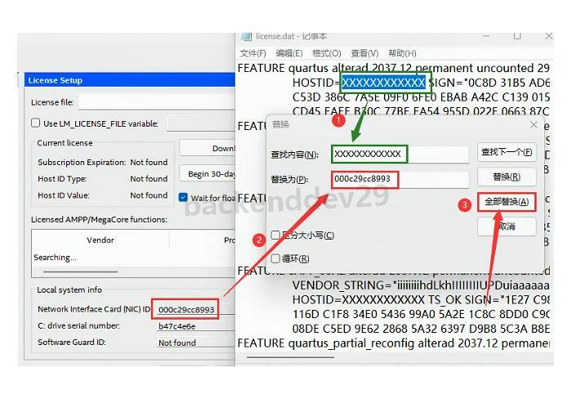Open the 文件(F) menu
572x399 pixels.
click(253, 53)
